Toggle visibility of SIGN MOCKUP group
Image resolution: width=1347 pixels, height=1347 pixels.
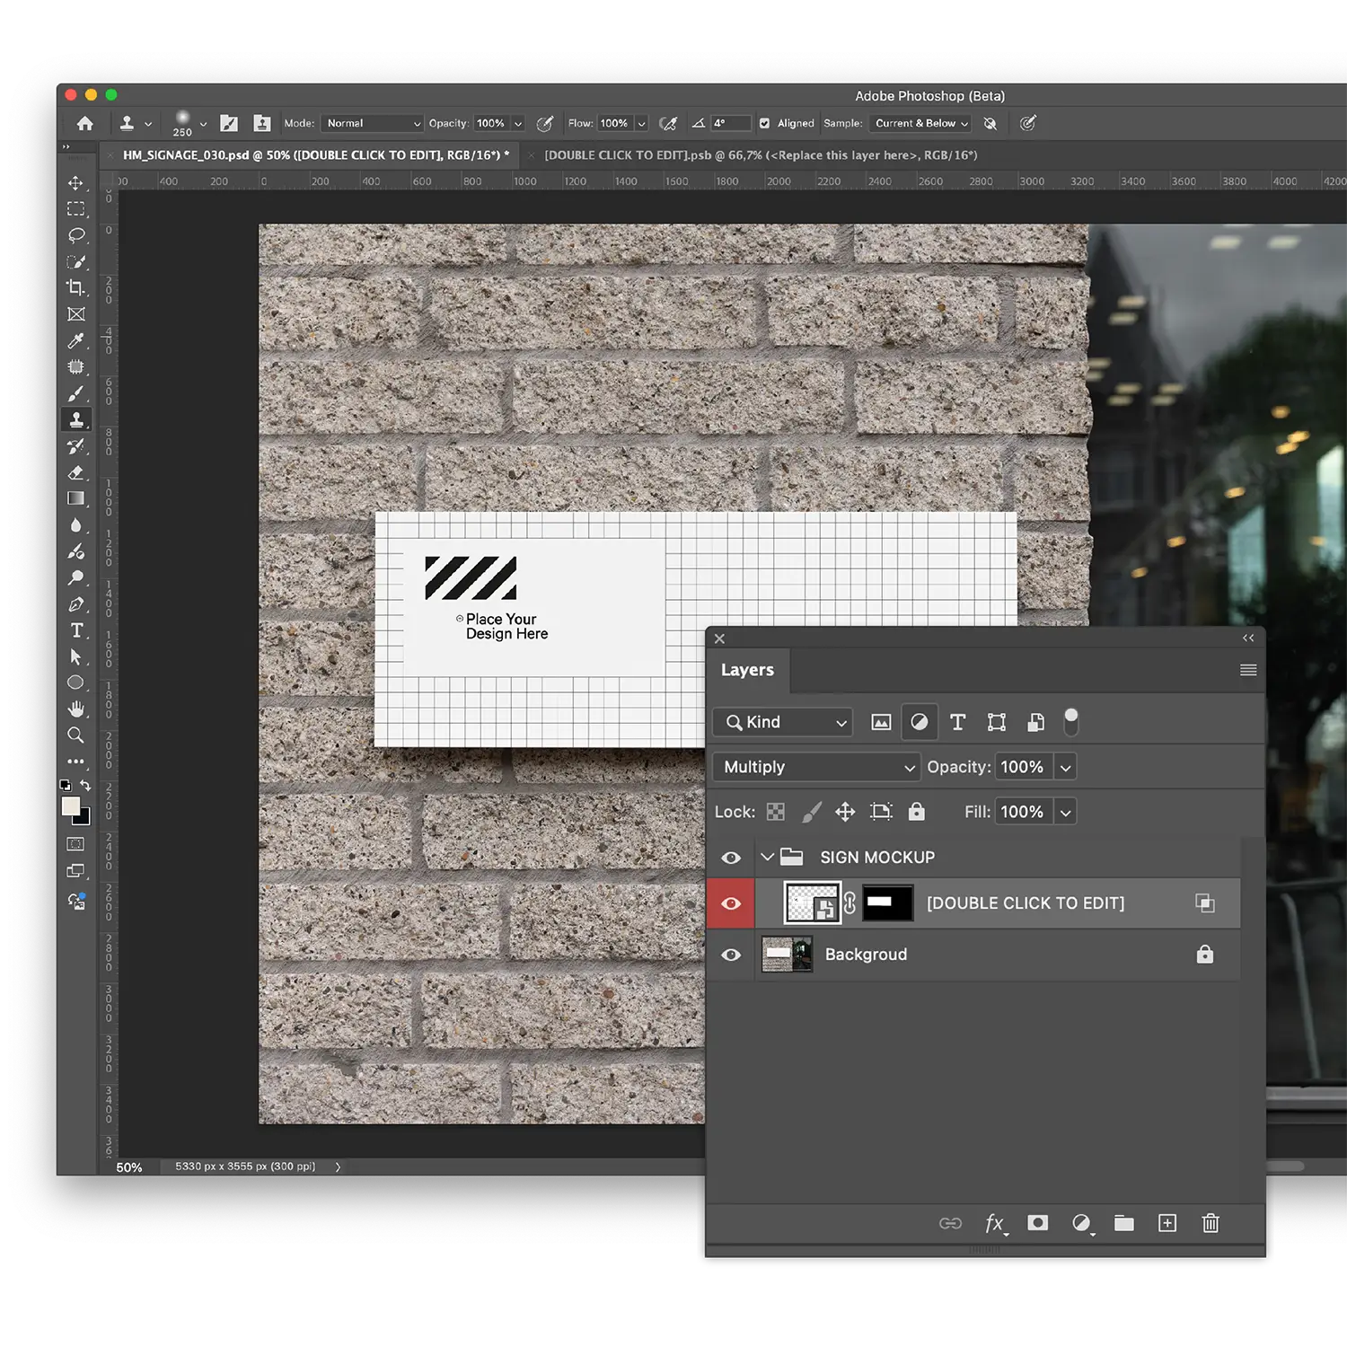pos(731,858)
